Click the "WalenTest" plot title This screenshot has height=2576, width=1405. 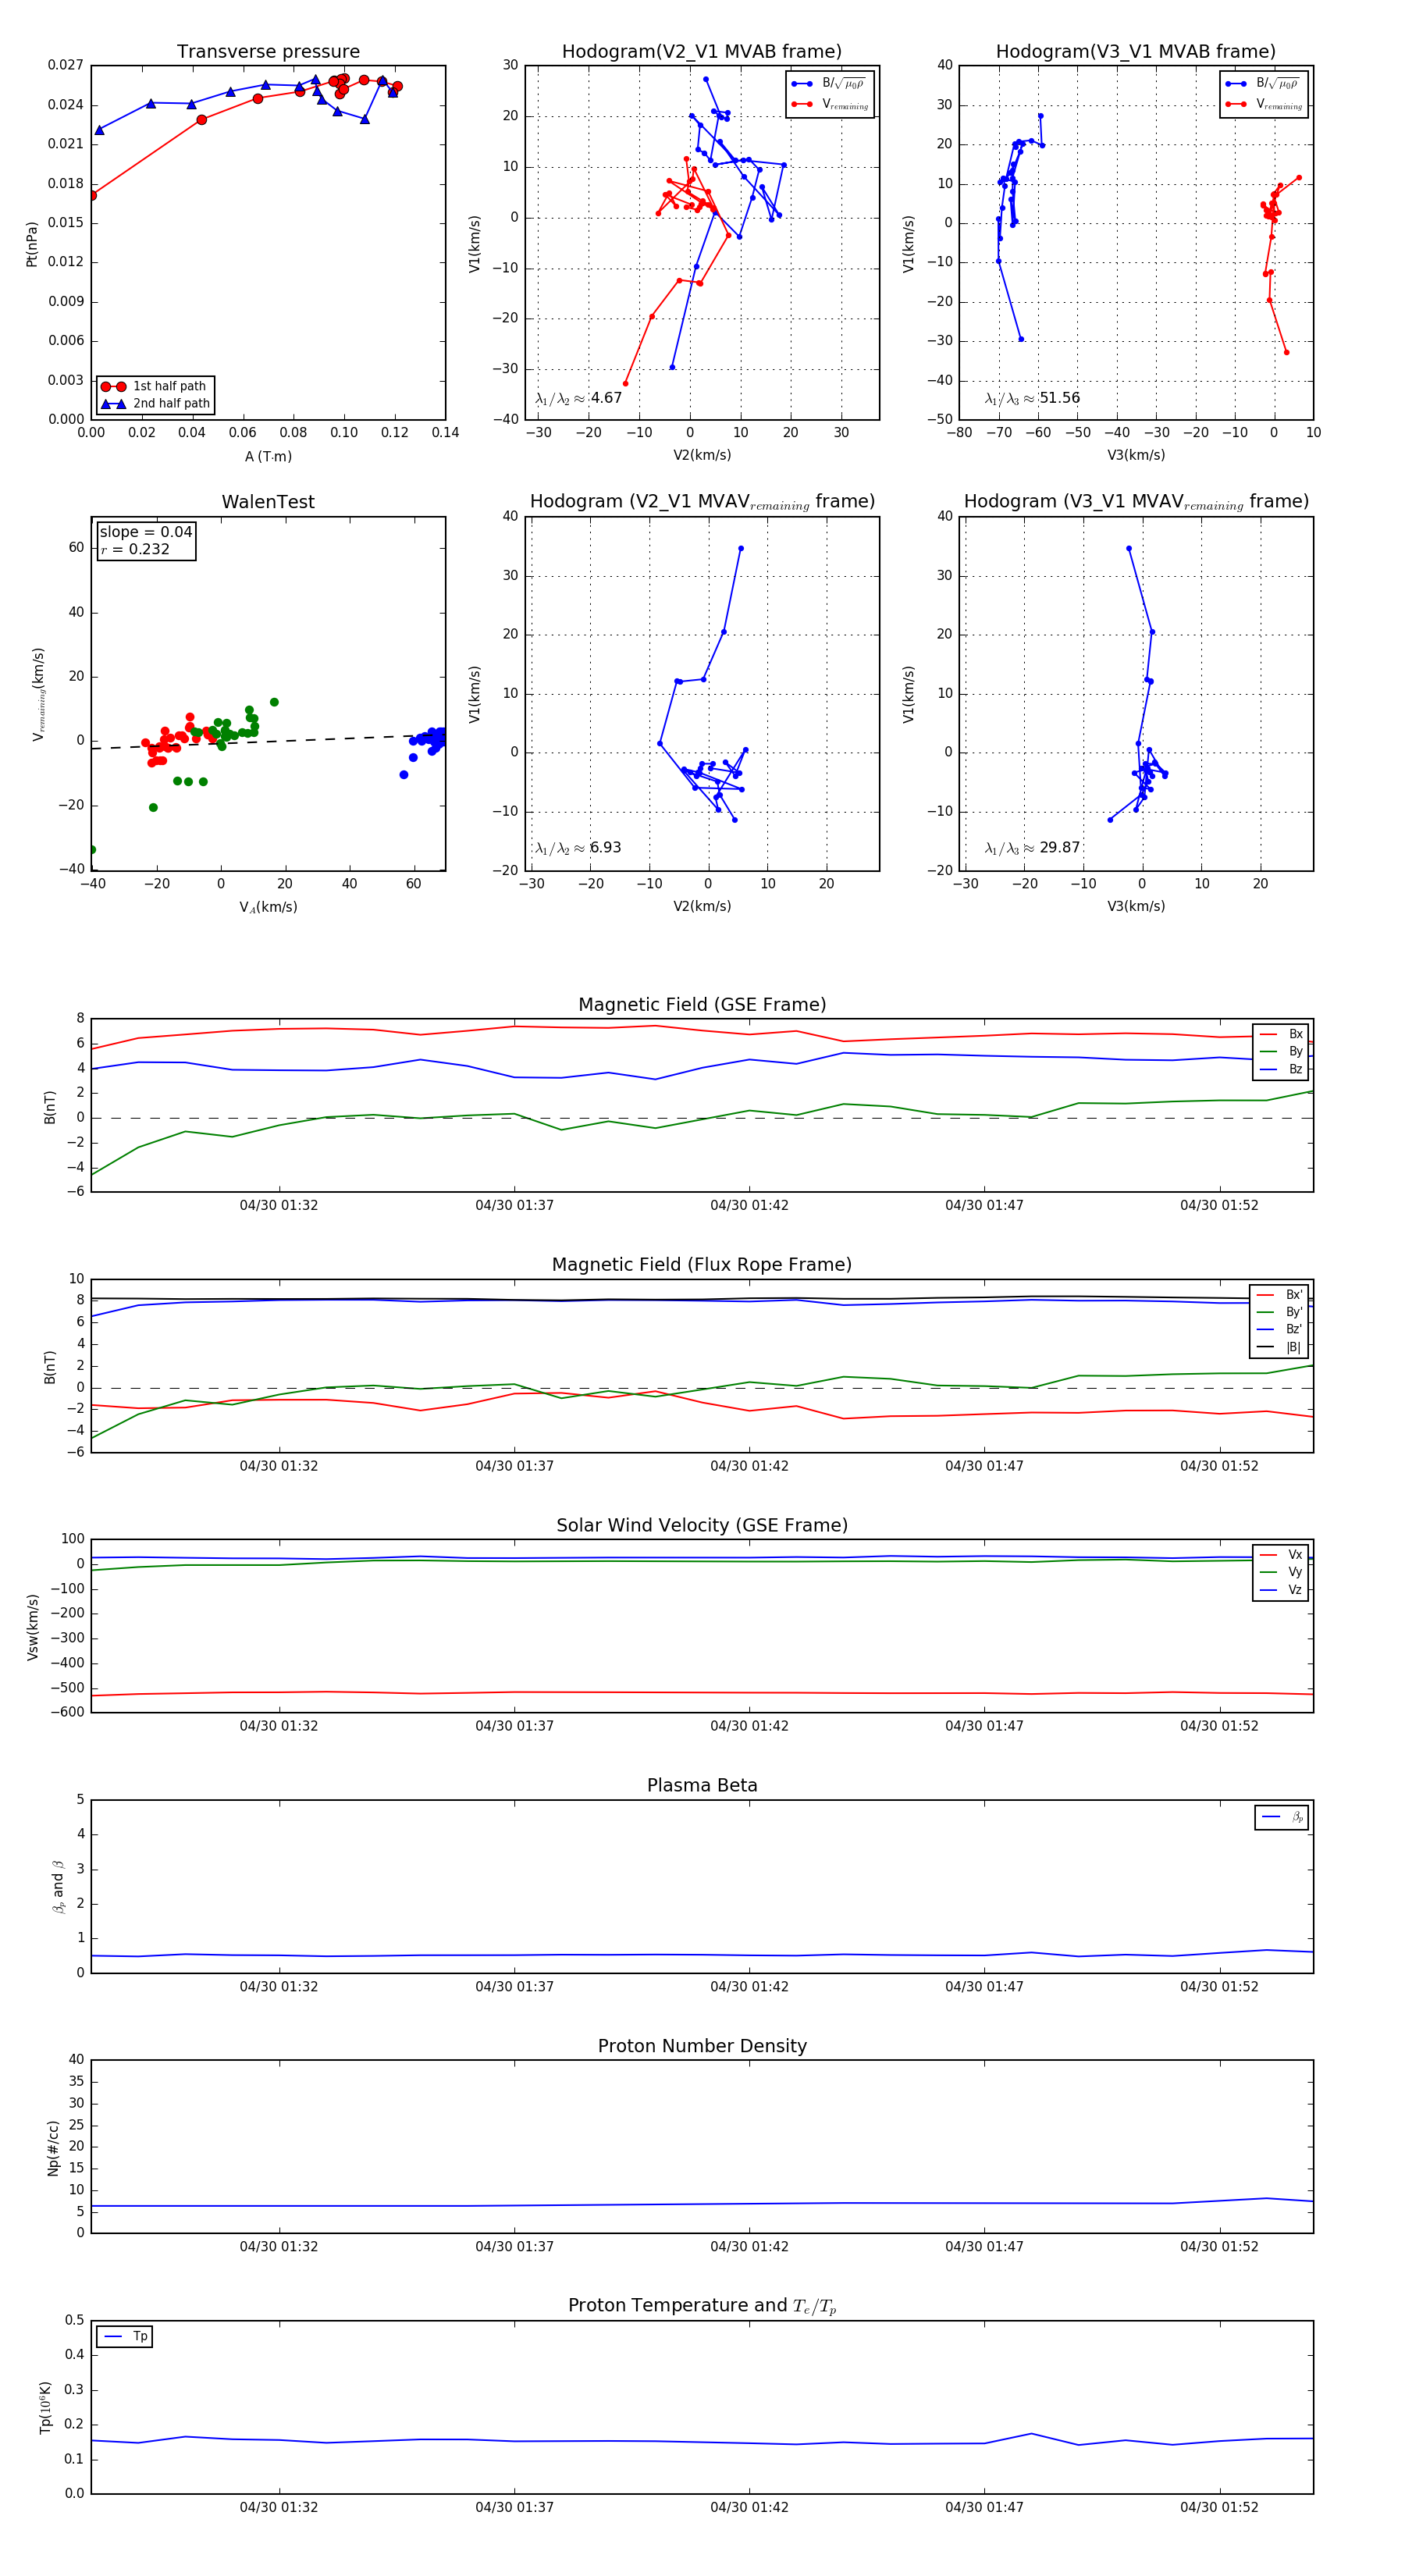point(268,502)
